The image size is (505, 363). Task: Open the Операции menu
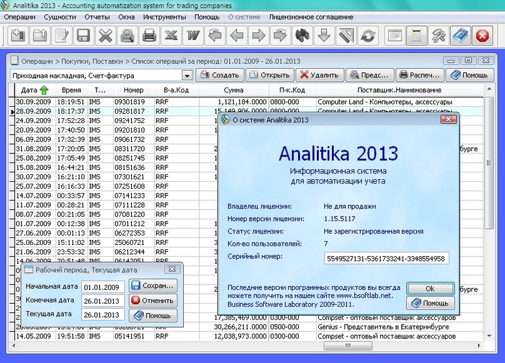click(x=20, y=17)
